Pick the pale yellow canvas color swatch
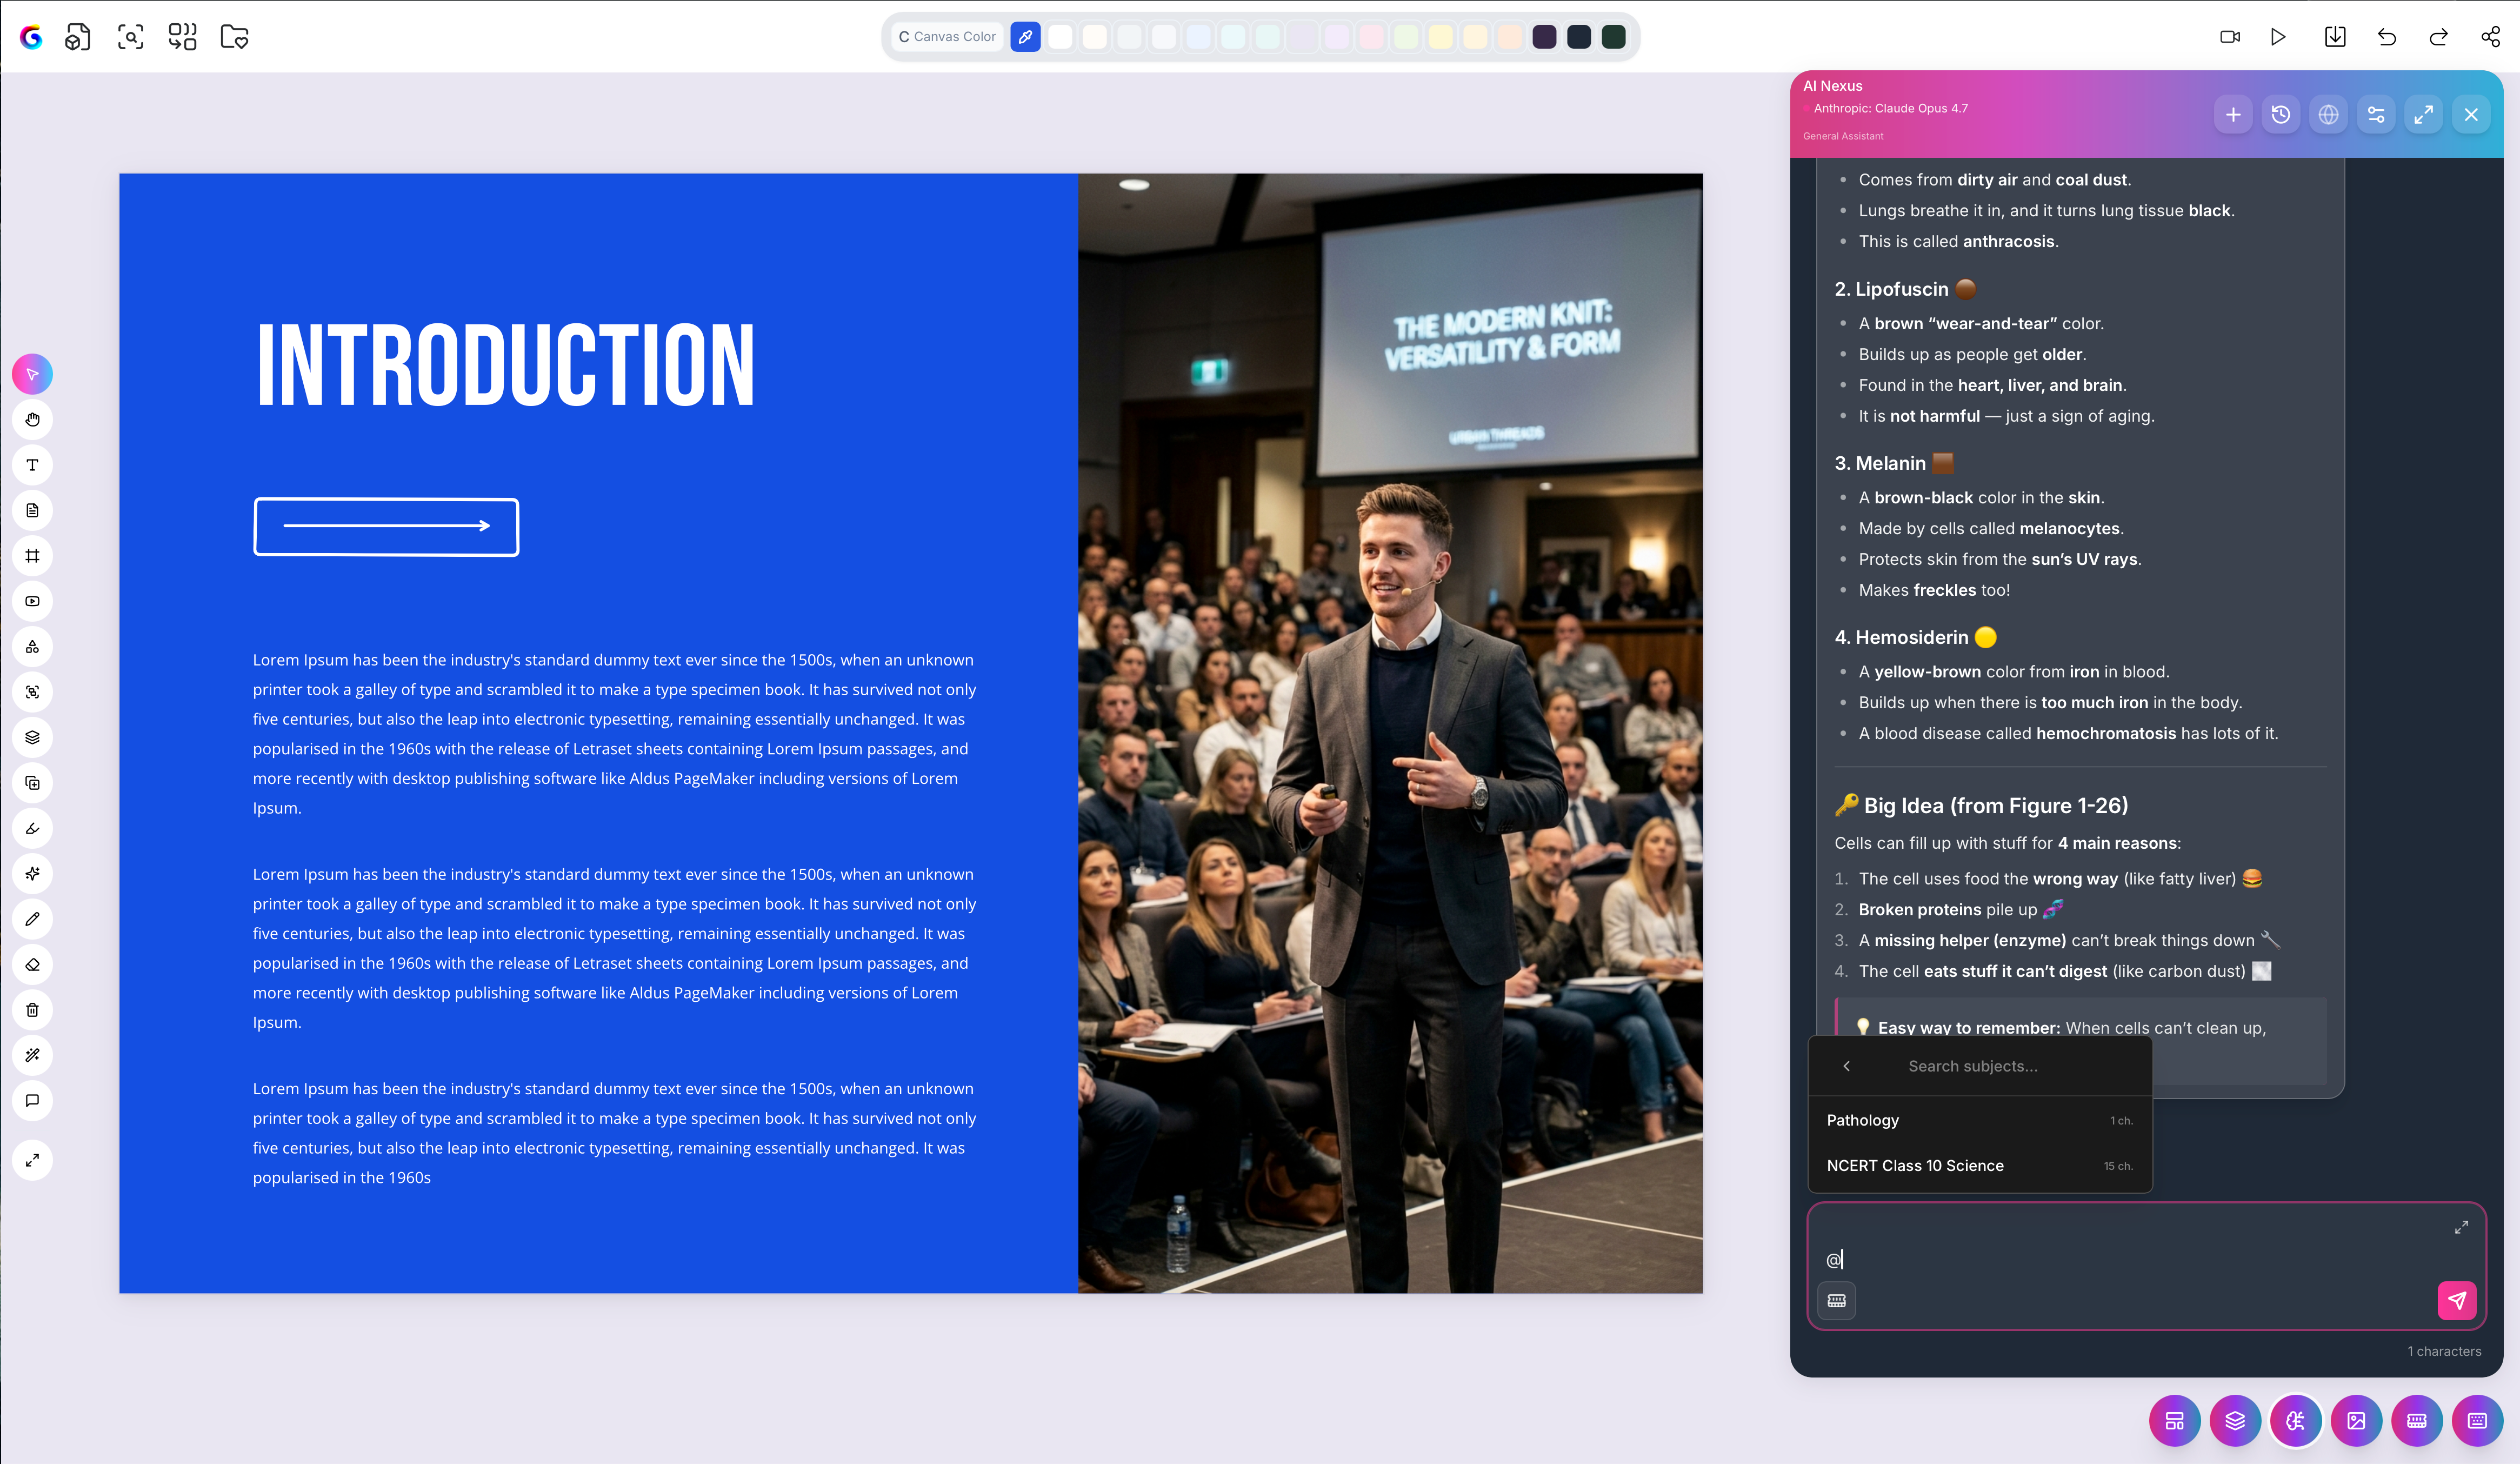 pyautogui.click(x=1440, y=37)
